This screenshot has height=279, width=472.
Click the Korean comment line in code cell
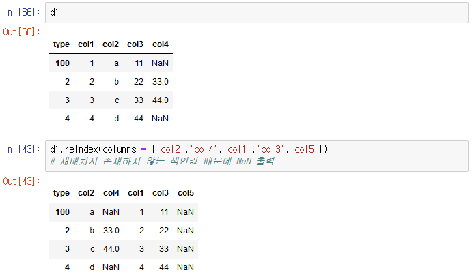click(162, 162)
